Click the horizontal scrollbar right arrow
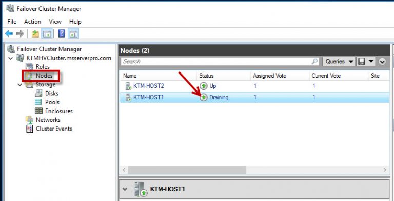Screen dimensions: 394x201 (x=385, y=170)
